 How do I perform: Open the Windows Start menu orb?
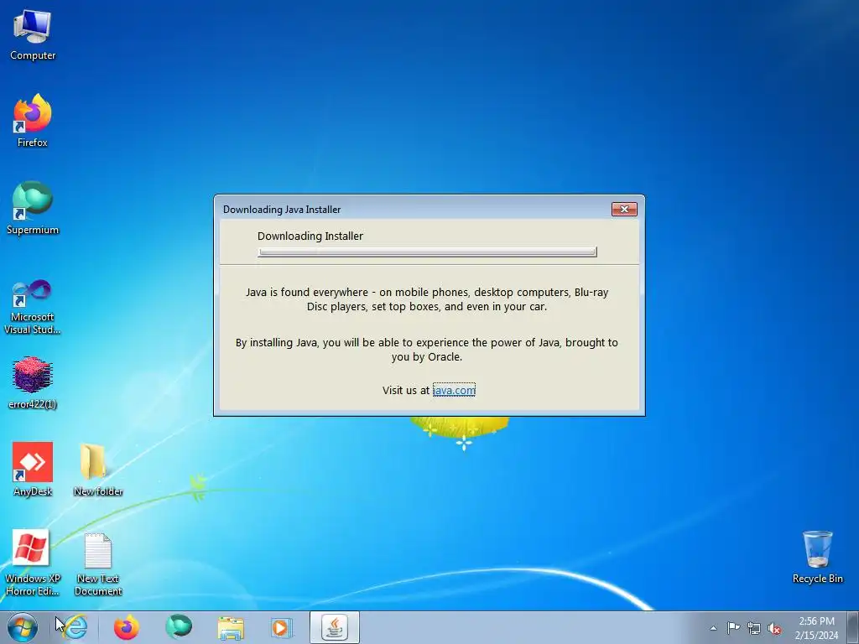(23, 627)
